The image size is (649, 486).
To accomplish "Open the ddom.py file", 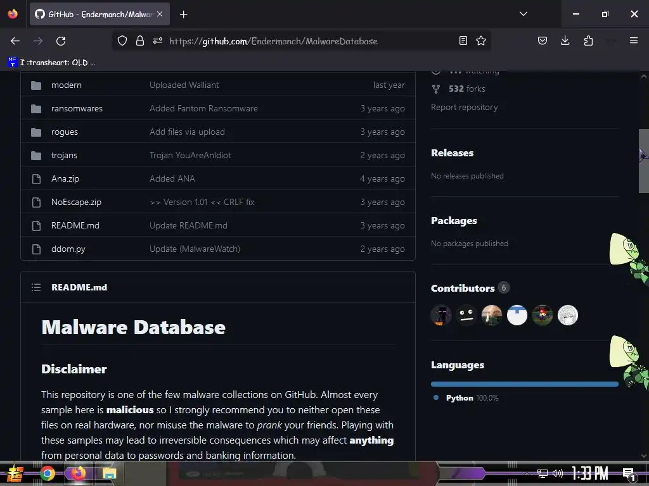I will (x=68, y=249).
